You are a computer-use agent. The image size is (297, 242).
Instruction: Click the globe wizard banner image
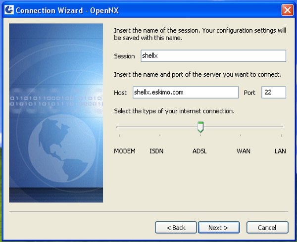[x=56, y=113]
